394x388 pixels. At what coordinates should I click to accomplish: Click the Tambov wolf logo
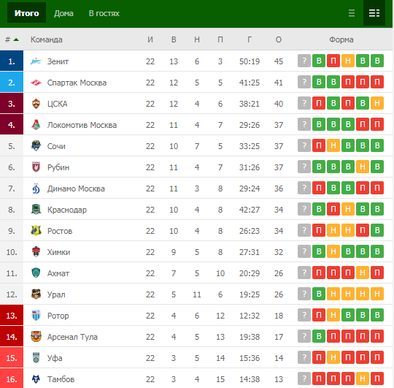pyautogui.click(x=36, y=379)
